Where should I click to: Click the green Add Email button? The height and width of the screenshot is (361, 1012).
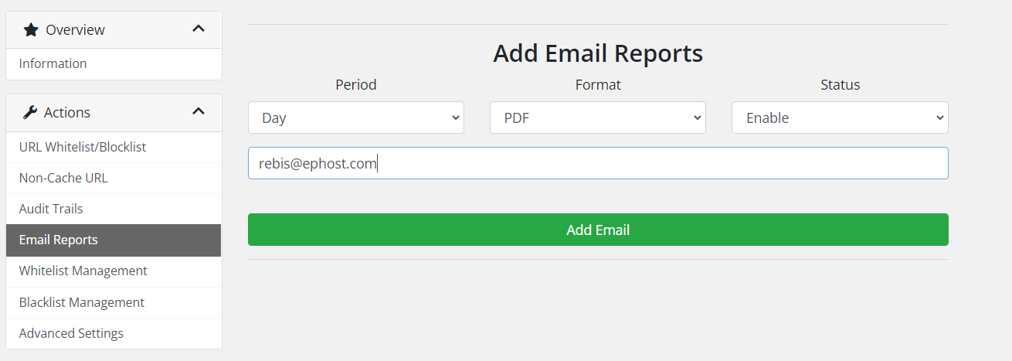598,230
